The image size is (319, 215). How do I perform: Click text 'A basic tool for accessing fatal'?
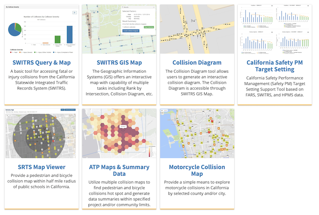pos(41,72)
